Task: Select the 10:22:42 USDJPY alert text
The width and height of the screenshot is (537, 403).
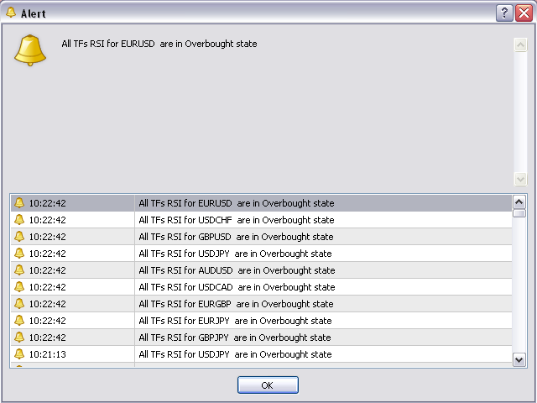Action: tap(235, 254)
